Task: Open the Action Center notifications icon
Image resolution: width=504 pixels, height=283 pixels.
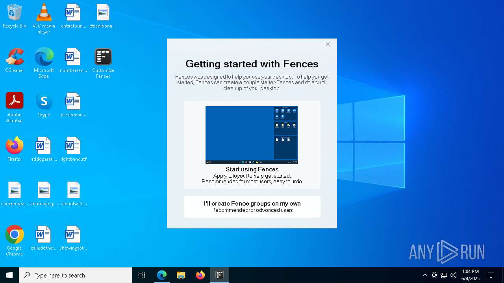Action: (x=491, y=275)
